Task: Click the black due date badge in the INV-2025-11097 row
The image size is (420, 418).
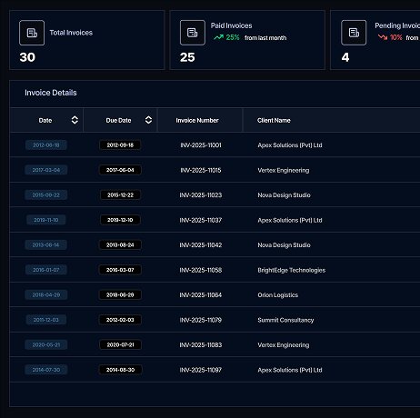Action: click(x=120, y=370)
